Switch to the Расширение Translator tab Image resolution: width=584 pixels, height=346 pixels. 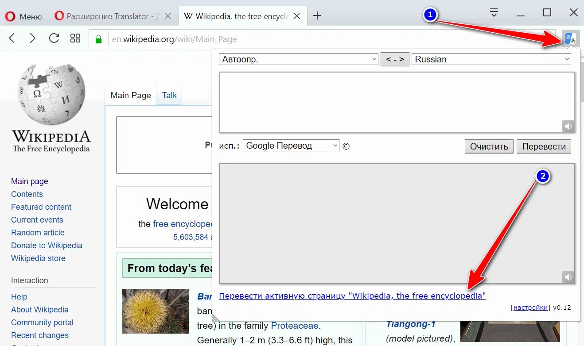(x=106, y=16)
